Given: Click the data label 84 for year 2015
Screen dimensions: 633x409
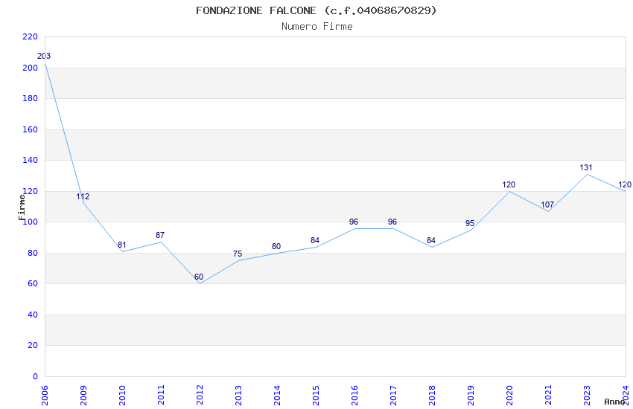Looking at the screenshot, I should 315,240.
